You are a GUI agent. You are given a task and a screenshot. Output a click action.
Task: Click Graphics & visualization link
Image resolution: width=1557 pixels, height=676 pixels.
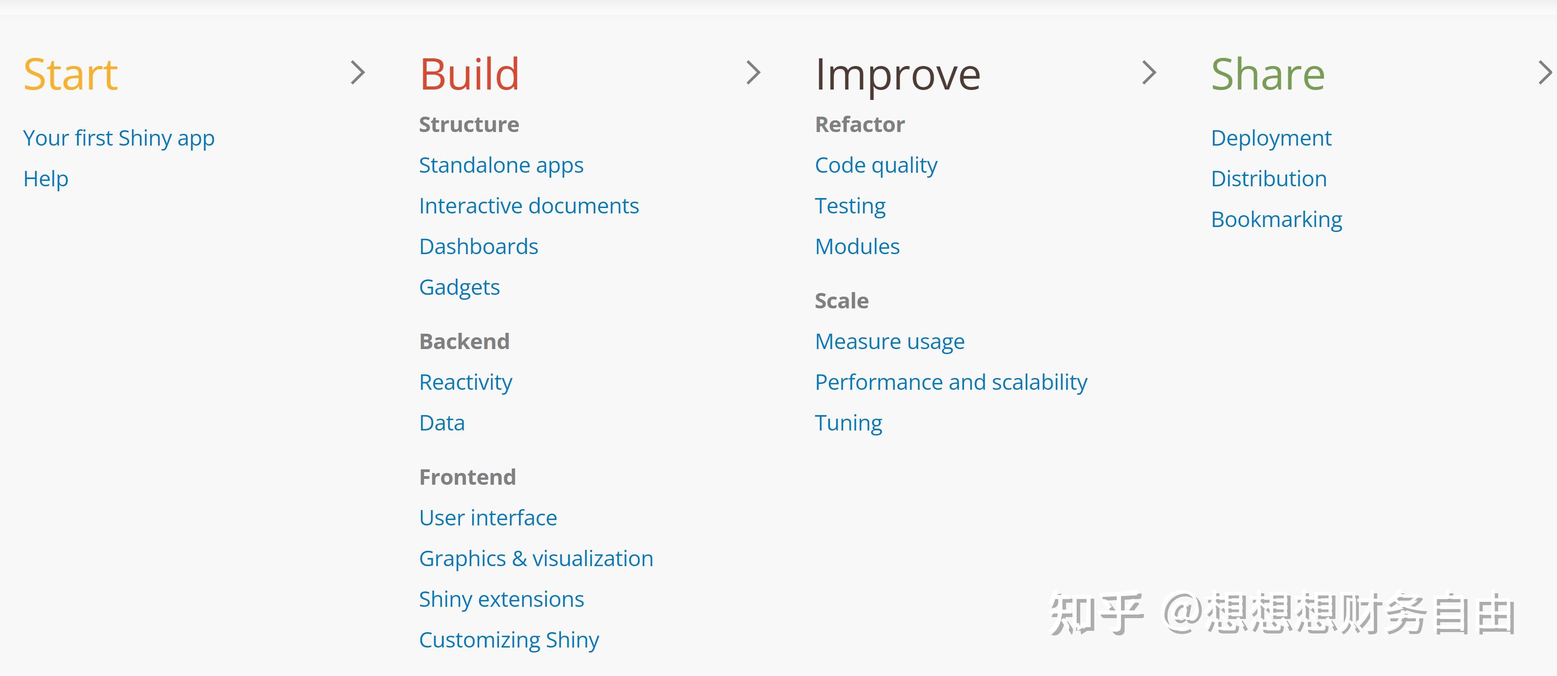536,559
